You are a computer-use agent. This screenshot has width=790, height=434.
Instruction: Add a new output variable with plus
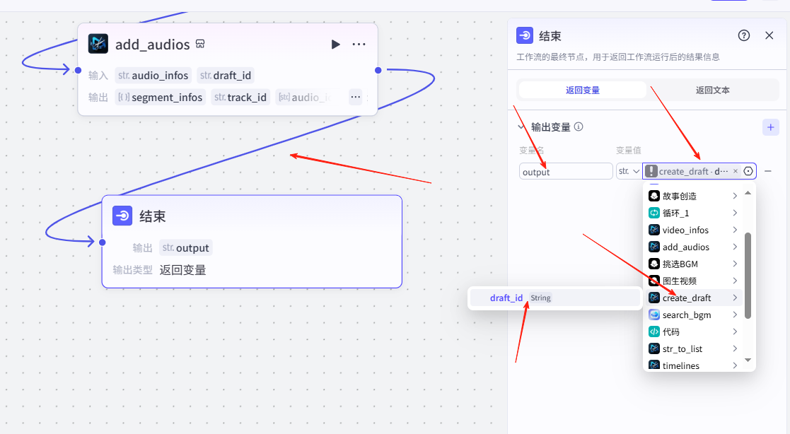coord(770,127)
